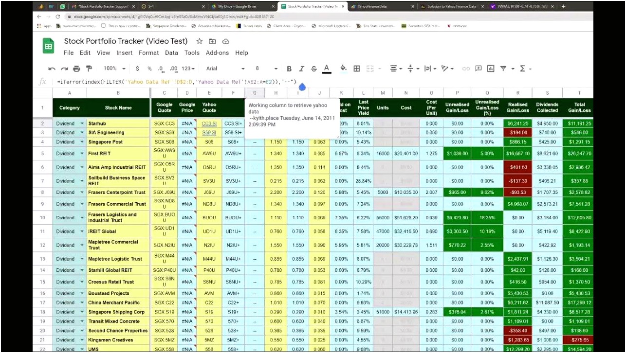The image size is (626, 353).
Task: Select the $26,347.70 total gain cell
Action: click(579, 154)
